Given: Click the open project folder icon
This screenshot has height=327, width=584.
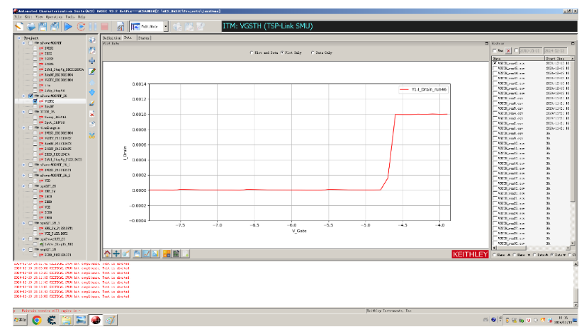Looking at the screenshot, I should click(31, 26).
